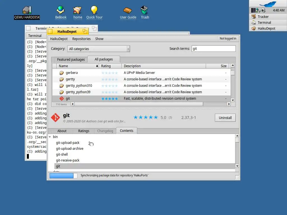This screenshot has width=287, height=215.
Task: Click the Uninstall button for git
Action: [225, 118]
